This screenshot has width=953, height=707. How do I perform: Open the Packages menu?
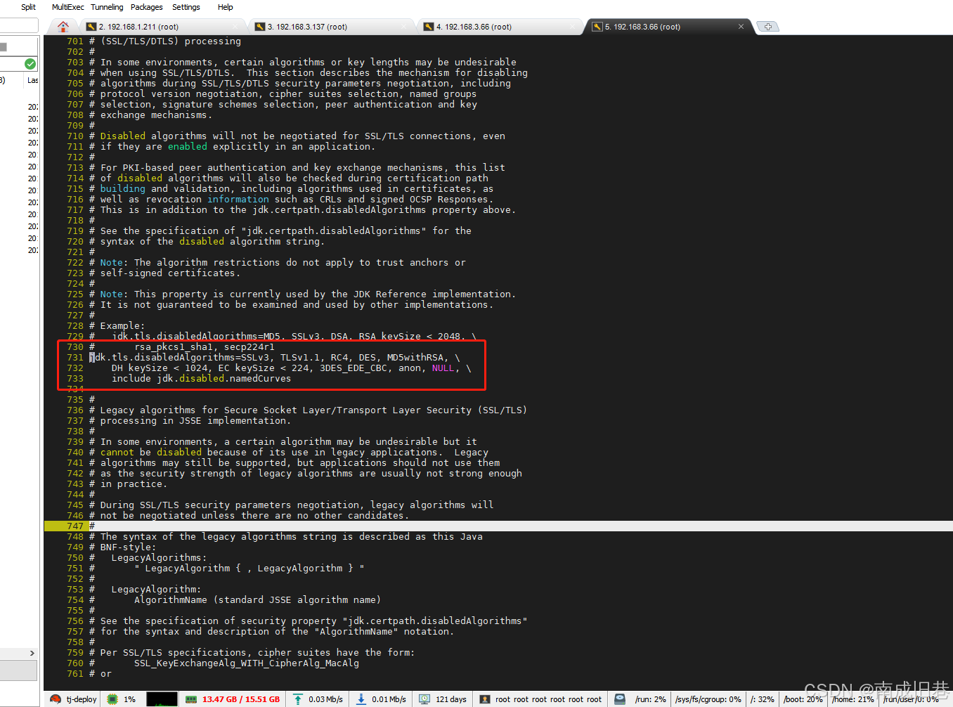coord(146,7)
